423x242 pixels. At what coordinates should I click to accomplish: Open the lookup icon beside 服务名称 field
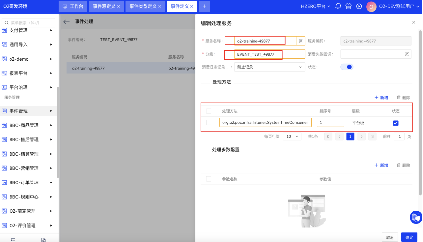301,41
